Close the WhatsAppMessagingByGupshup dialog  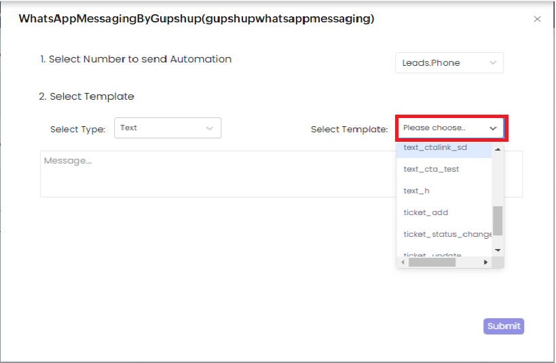[x=537, y=19]
